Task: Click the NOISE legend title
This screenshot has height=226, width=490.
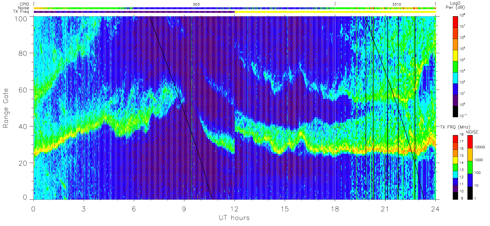Action: pos(472,132)
